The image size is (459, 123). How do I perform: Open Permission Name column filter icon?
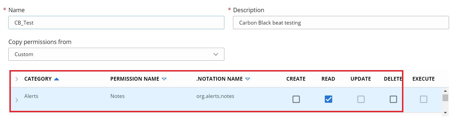pyautogui.click(x=164, y=79)
